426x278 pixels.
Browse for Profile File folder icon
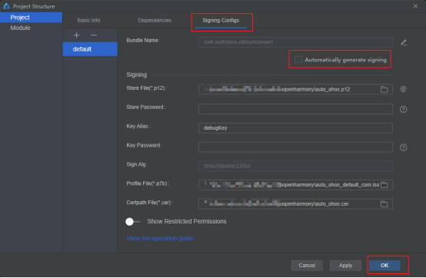pos(384,185)
